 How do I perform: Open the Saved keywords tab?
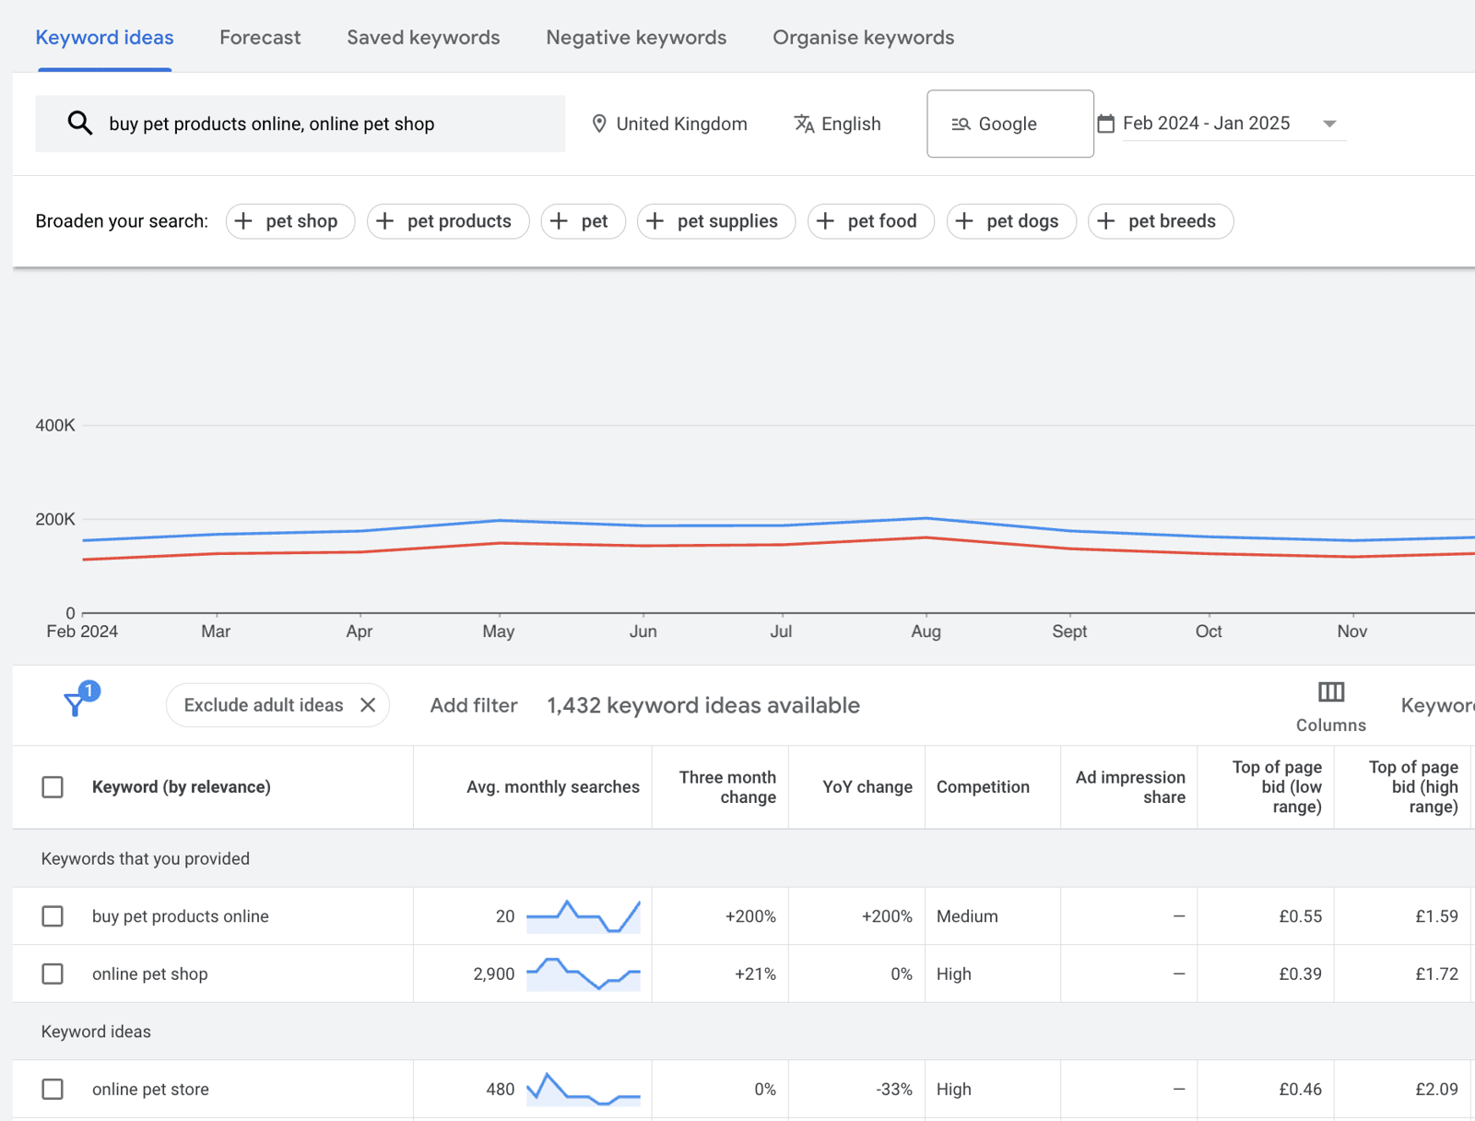pos(423,38)
